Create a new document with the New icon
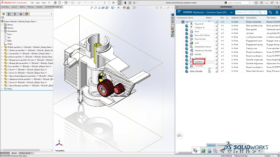 coord(60,3)
